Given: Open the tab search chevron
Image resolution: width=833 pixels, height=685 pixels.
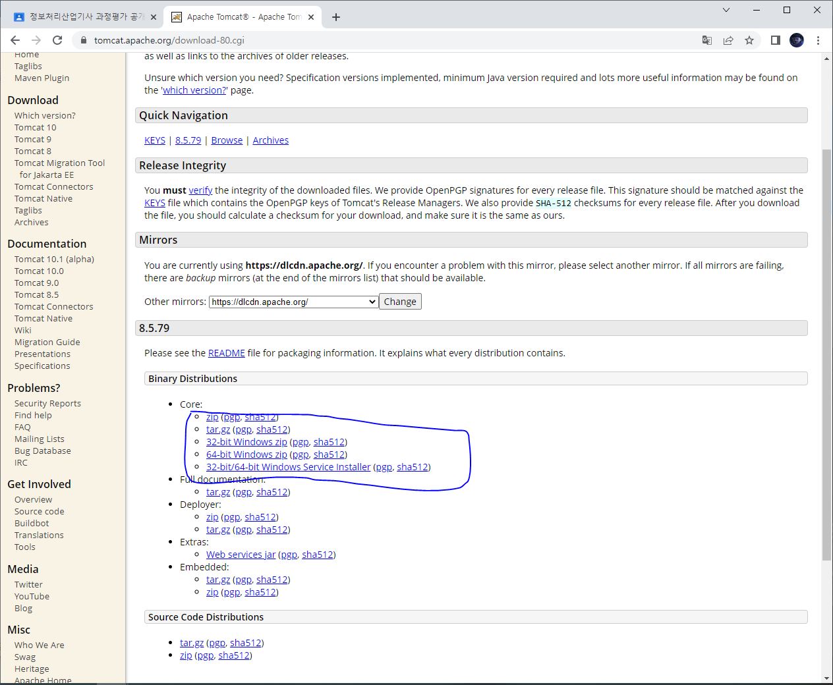Looking at the screenshot, I should pyautogui.click(x=726, y=10).
